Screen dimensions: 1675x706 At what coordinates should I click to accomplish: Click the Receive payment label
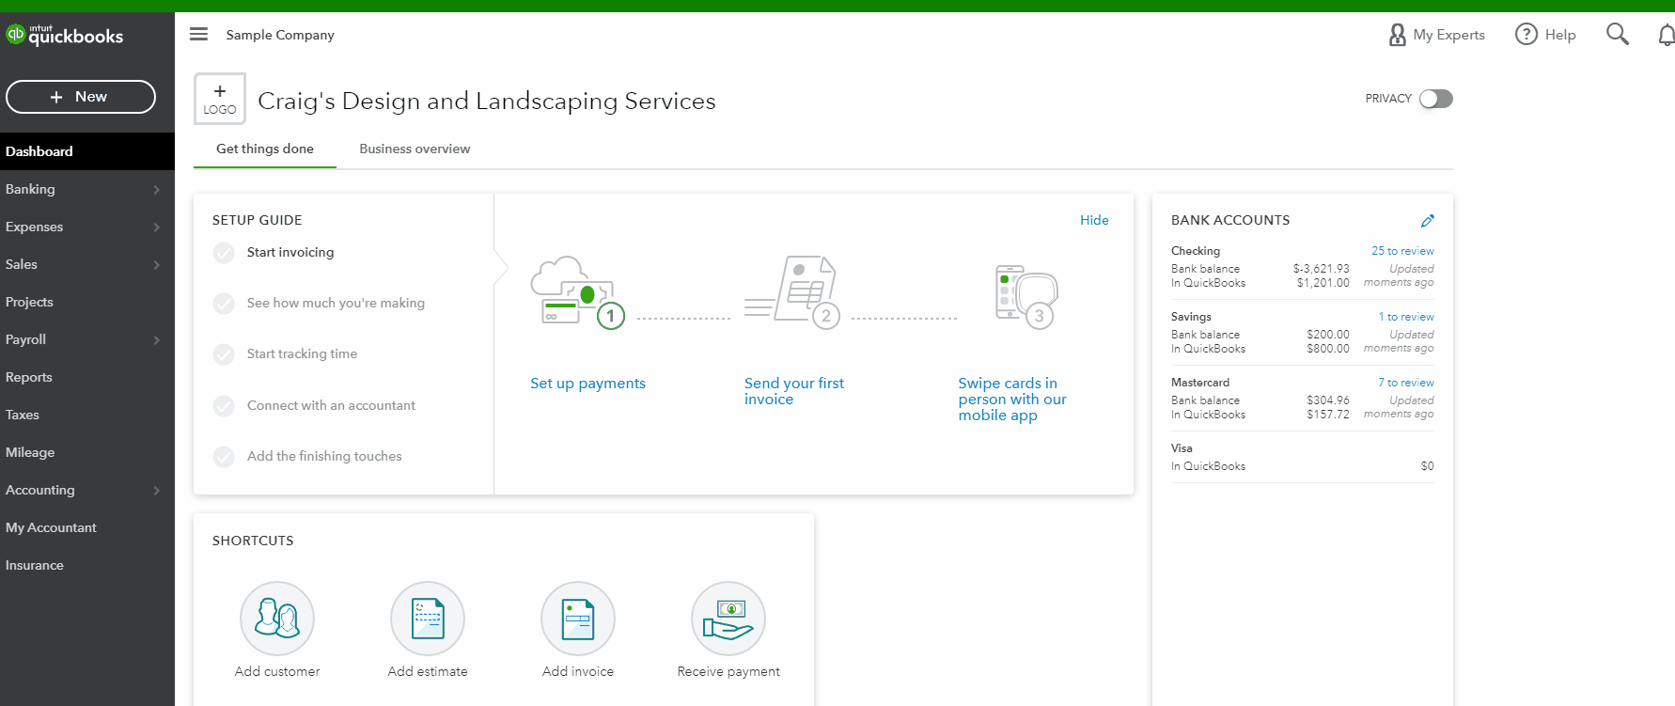[728, 671]
